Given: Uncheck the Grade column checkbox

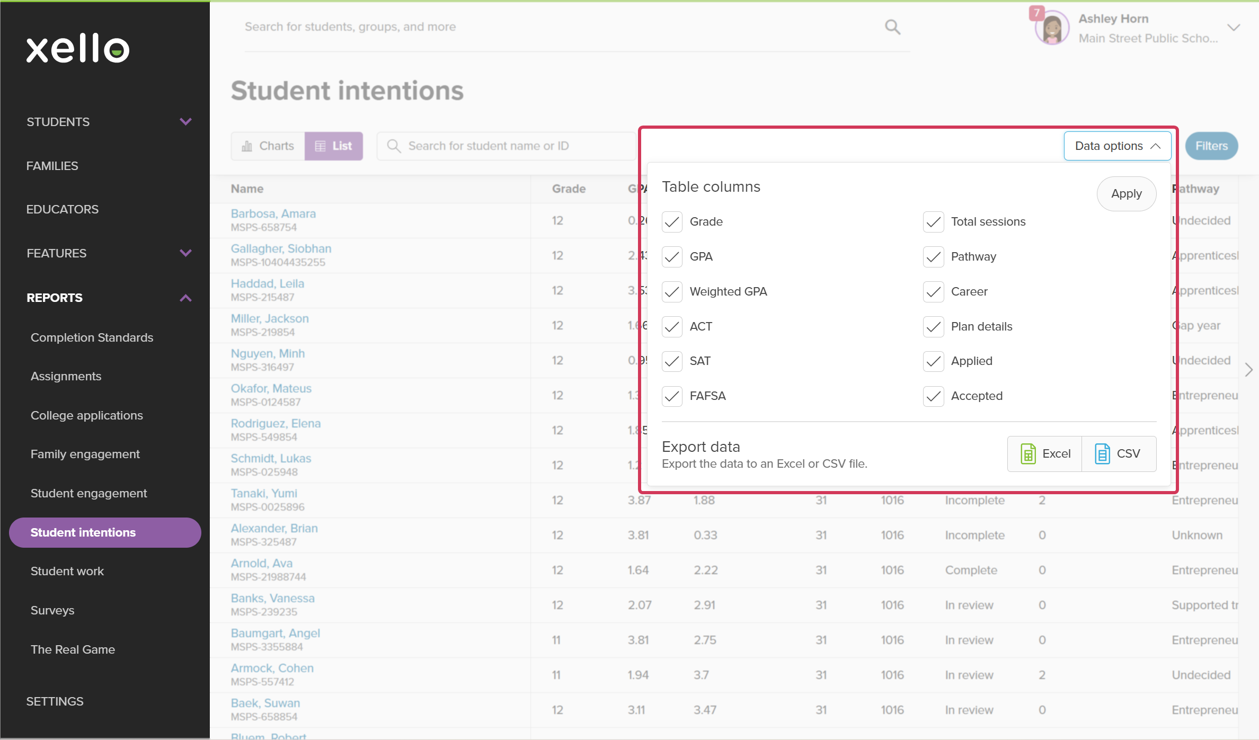Looking at the screenshot, I should (672, 222).
